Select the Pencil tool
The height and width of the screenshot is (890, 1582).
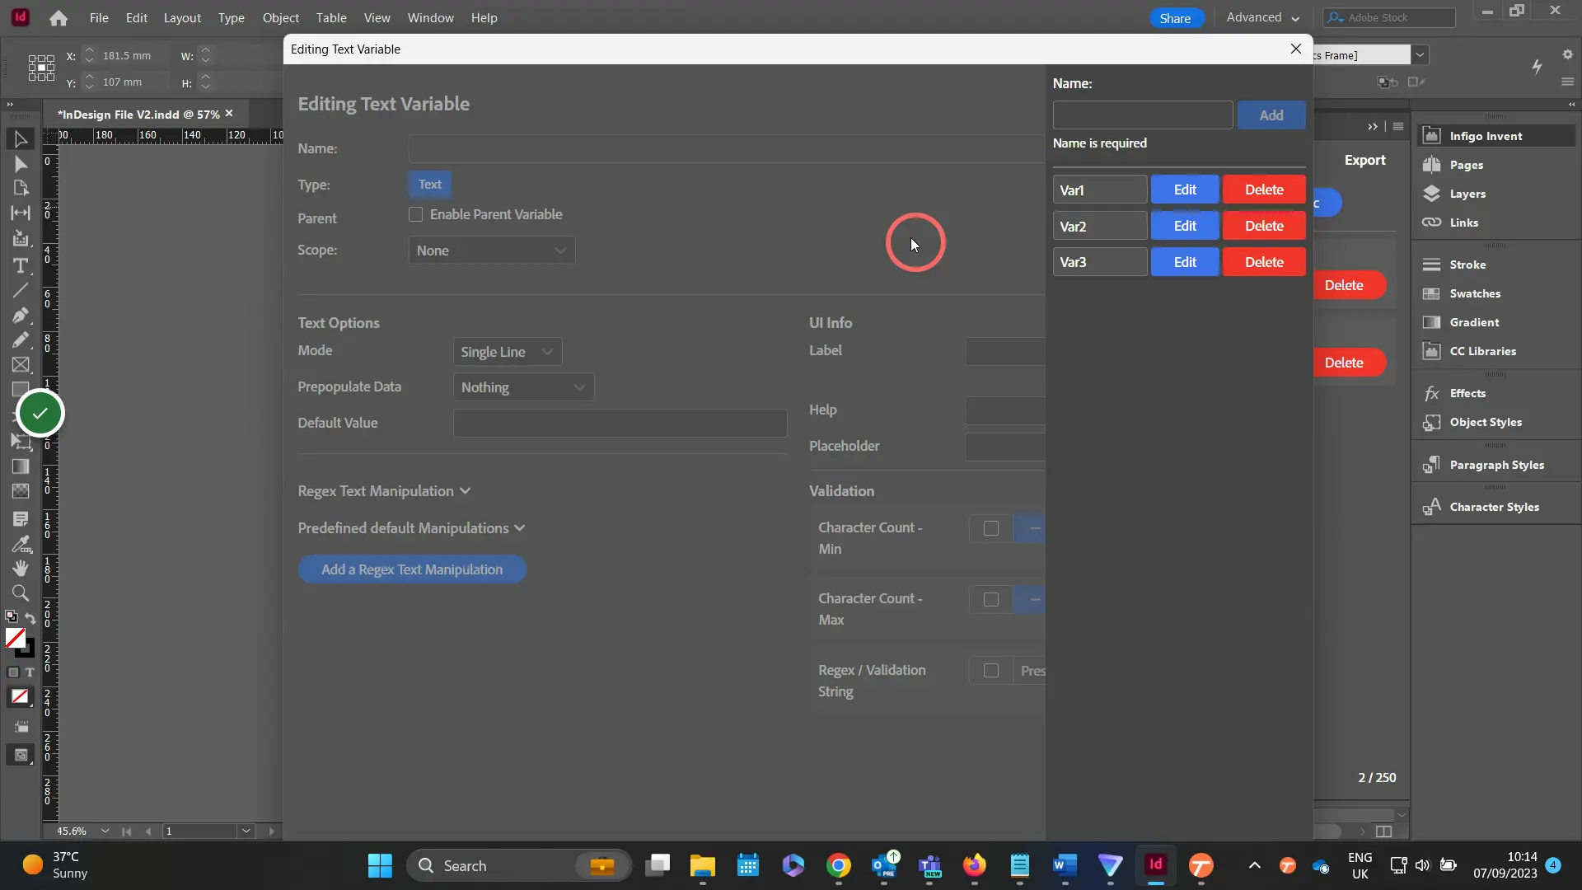[21, 340]
